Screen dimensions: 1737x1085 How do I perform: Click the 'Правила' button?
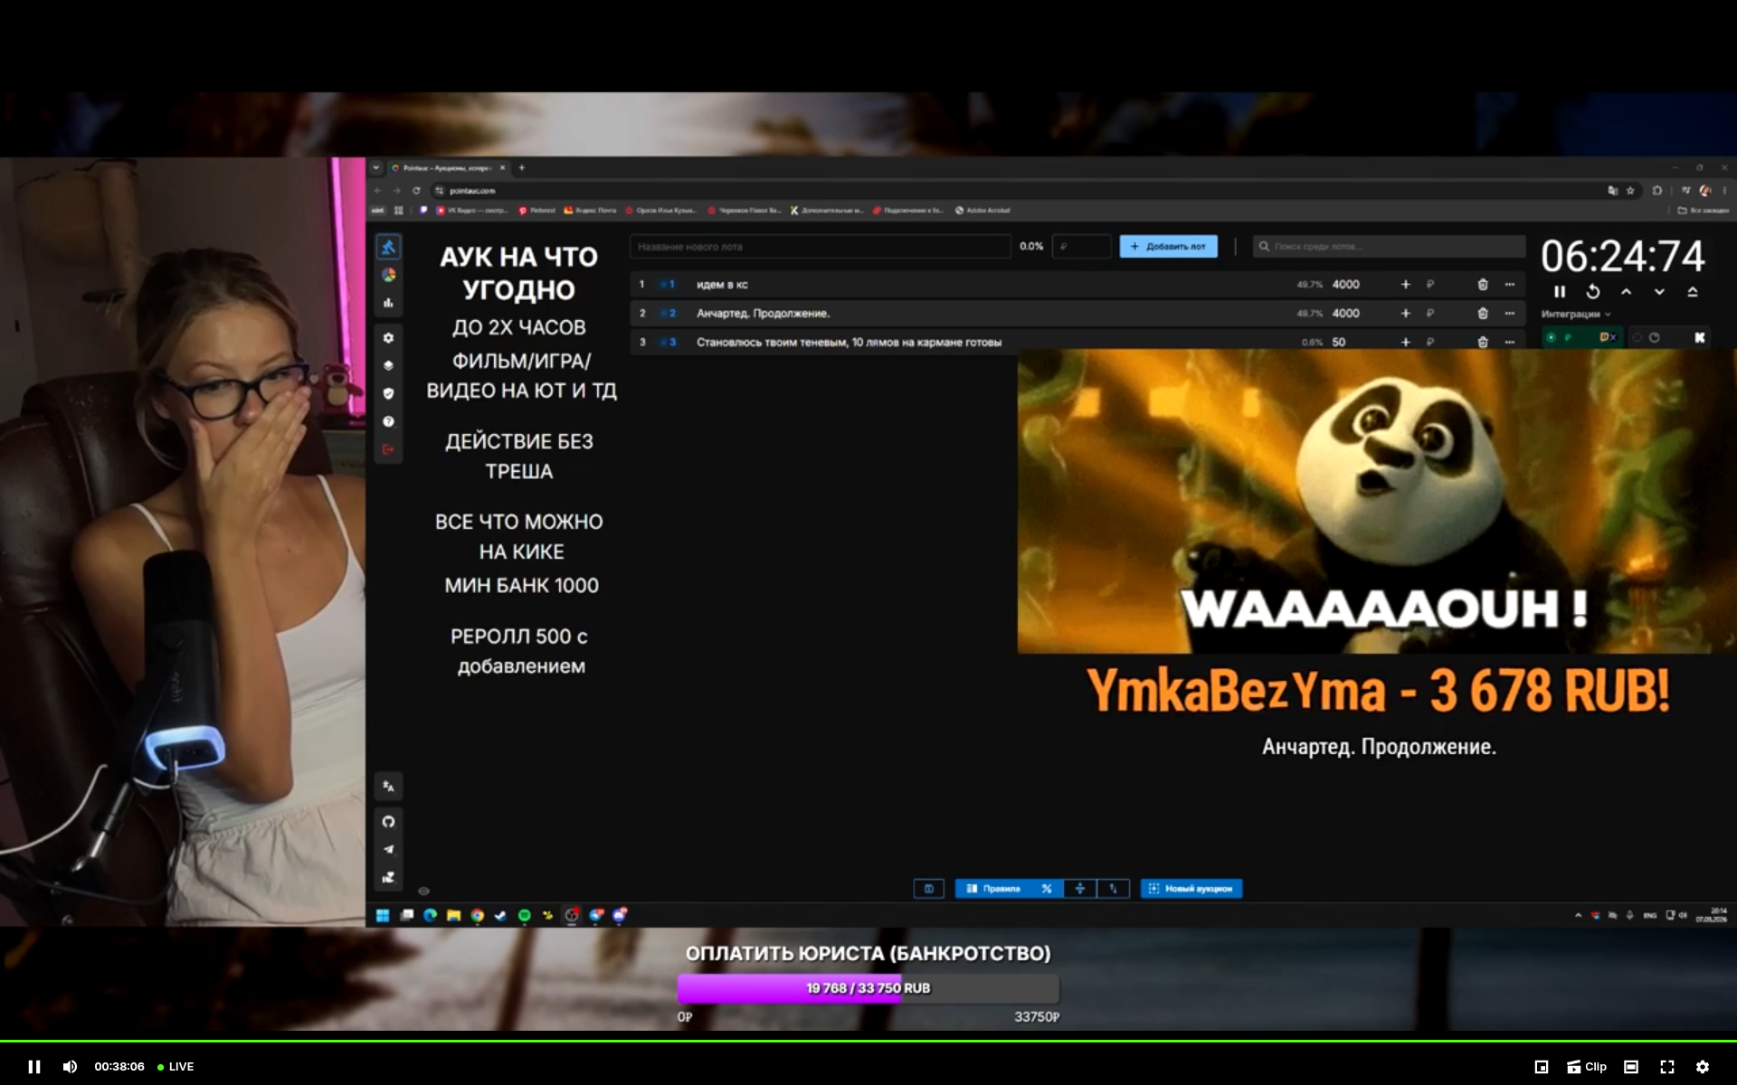click(x=993, y=889)
